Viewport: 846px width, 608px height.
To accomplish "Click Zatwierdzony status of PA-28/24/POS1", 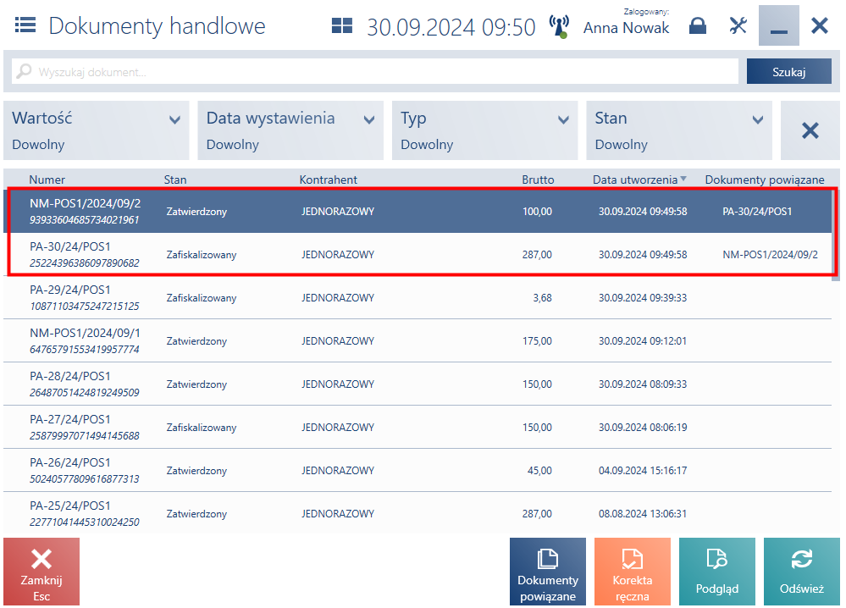I will pyautogui.click(x=196, y=384).
